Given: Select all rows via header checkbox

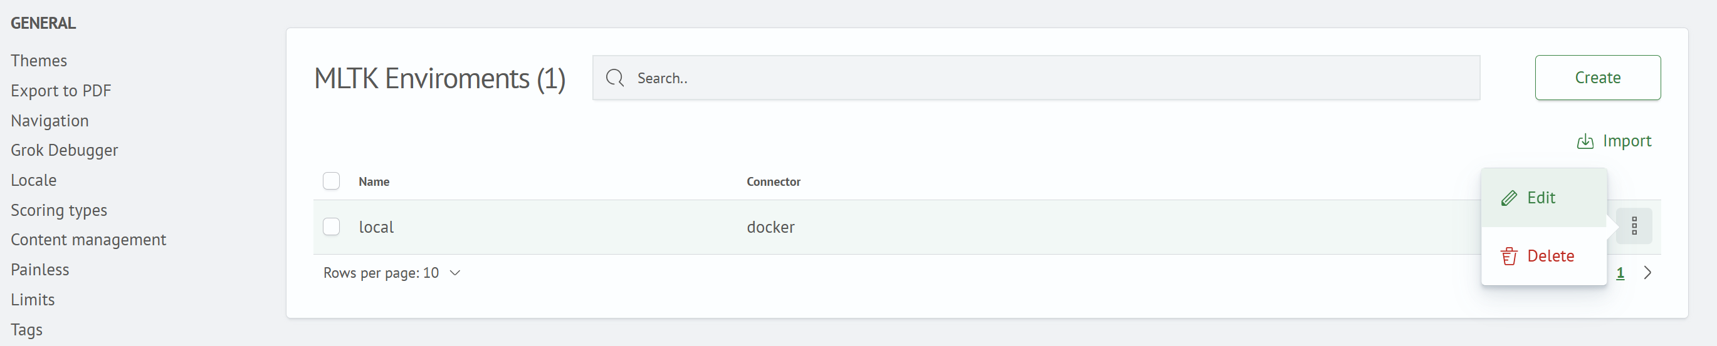Looking at the screenshot, I should pos(331,181).
